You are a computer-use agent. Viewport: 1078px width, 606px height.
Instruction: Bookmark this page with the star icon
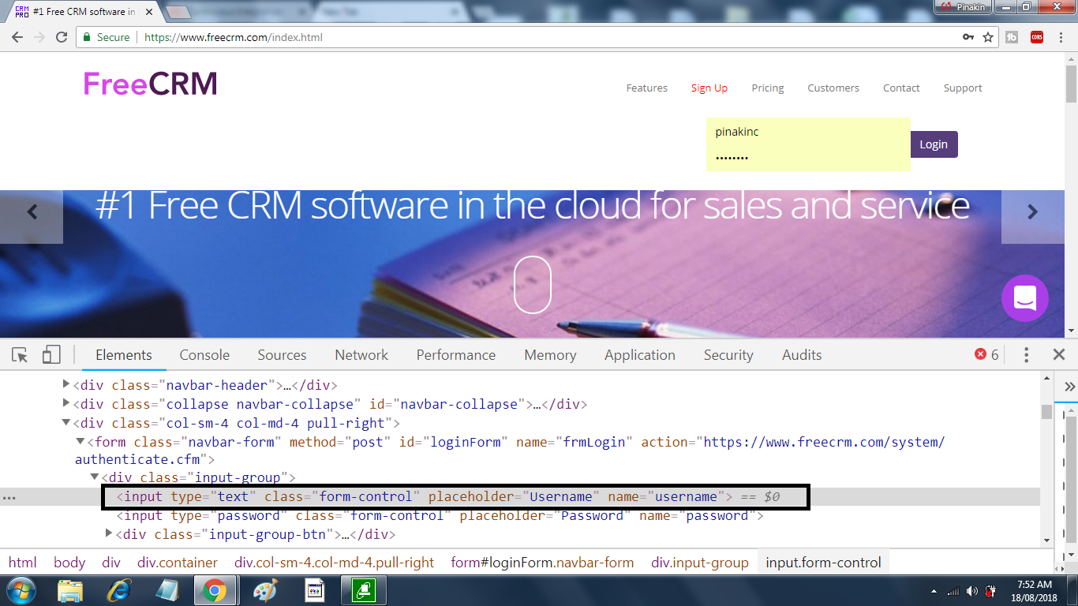pyautogui.click(x=988, y=37)
